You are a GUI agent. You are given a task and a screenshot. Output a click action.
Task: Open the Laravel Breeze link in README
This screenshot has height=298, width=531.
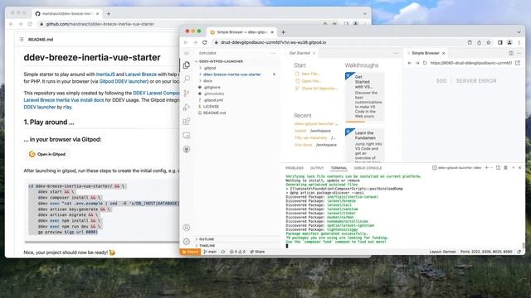click(140, 74)
